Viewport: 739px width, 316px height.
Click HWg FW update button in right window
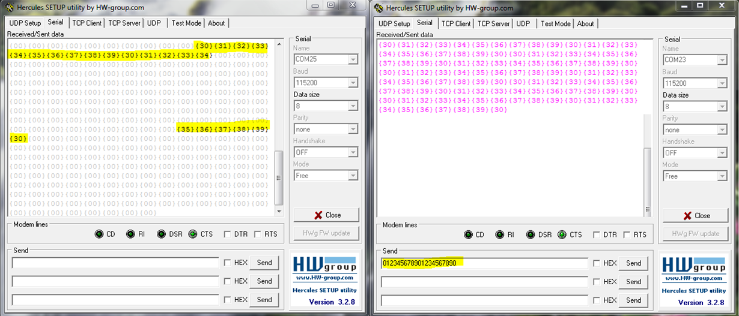[x=696, y=234]
